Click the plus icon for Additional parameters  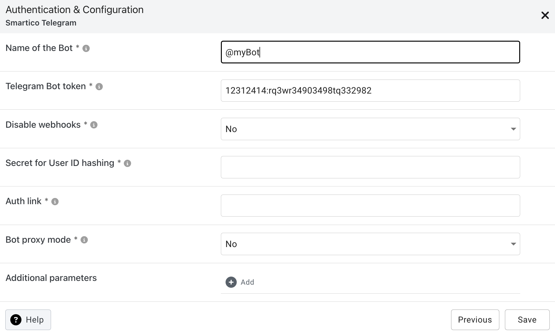click(231, 282)
